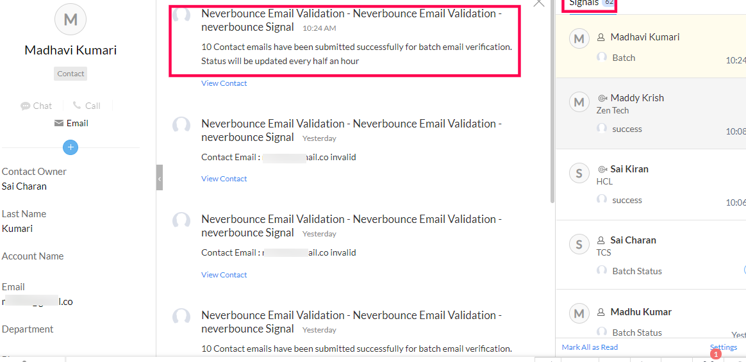Open View Contact under second signal
The image size is (746, 362).
tap(224, 179)
